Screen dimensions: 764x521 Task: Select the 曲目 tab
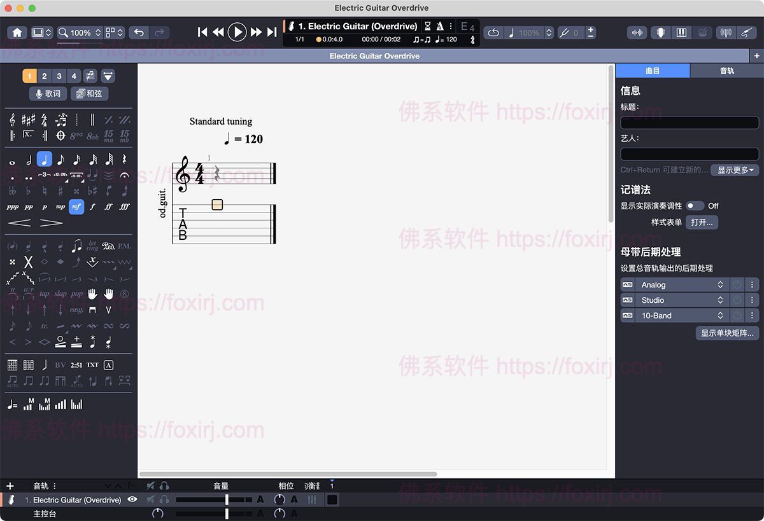(x=653, y=71)
